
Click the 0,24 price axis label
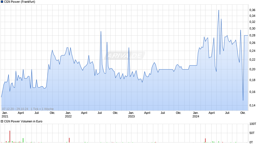pos(252,51)
